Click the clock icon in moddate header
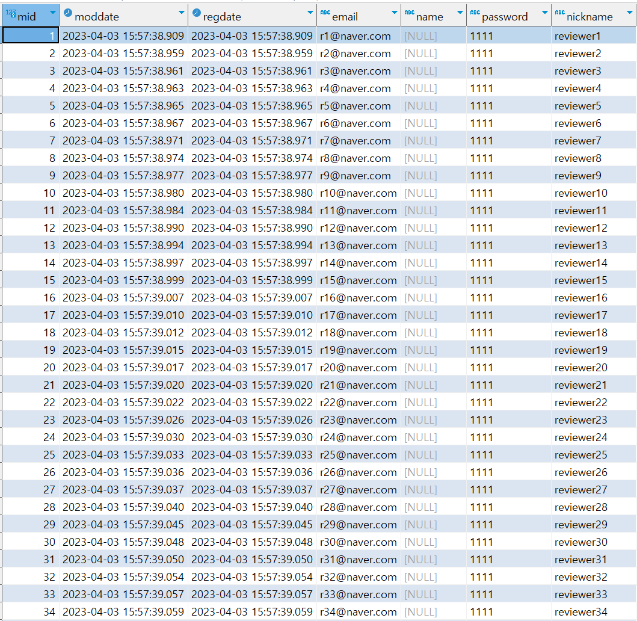Viewport: 637px width, 621px height. 68,13
